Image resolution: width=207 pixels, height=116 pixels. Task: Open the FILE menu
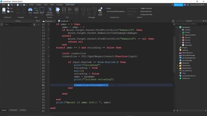coord(3,5)
